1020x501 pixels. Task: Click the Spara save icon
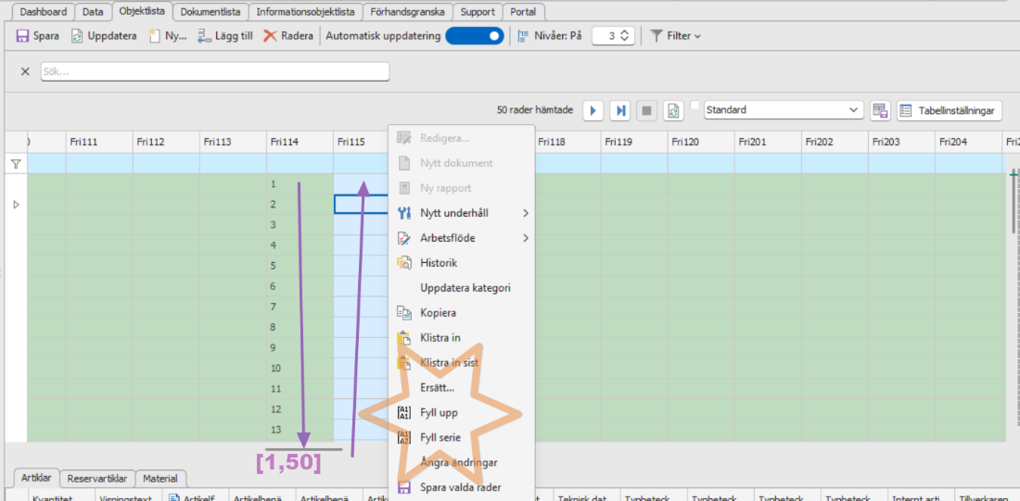click(x=22, y=36)
